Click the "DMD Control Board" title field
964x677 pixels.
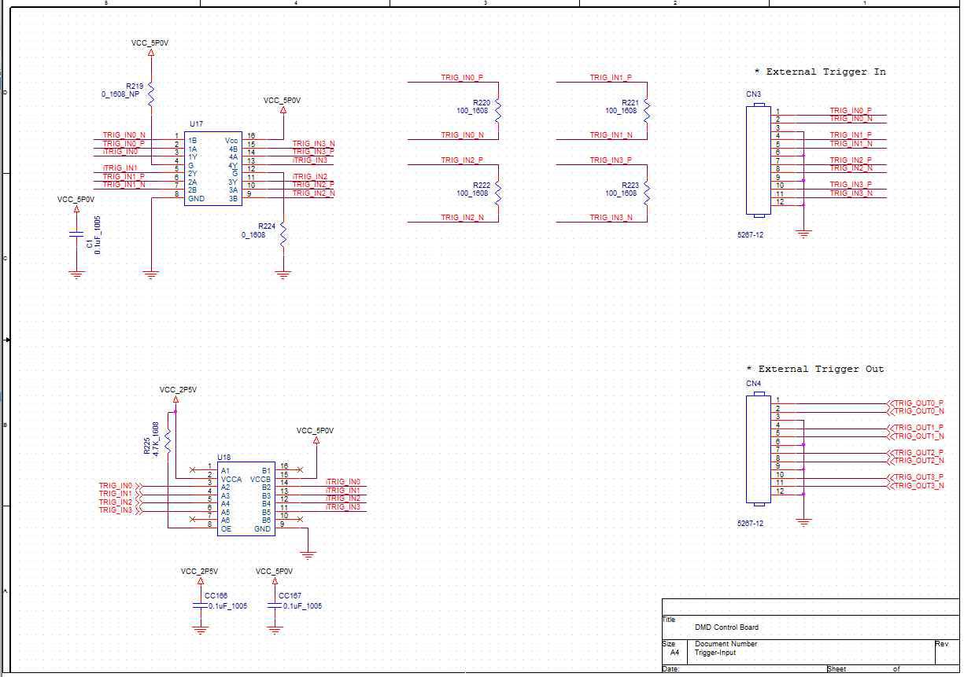click(x=726, y=627)
